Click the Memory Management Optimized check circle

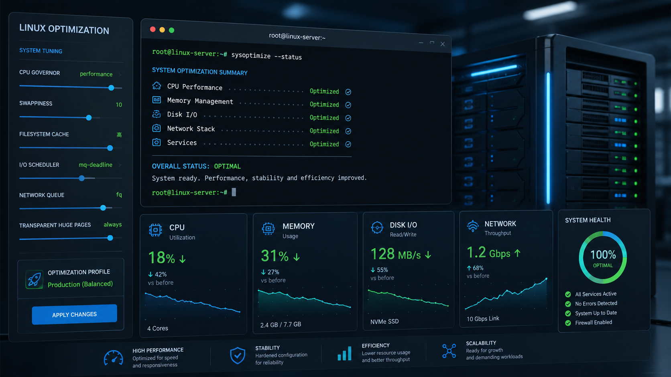pos(348,105)
